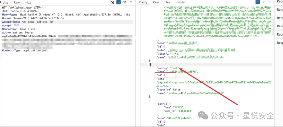Click the "id":1 response line
Screen dimensions: 283x127
click(x=161, y=47)
